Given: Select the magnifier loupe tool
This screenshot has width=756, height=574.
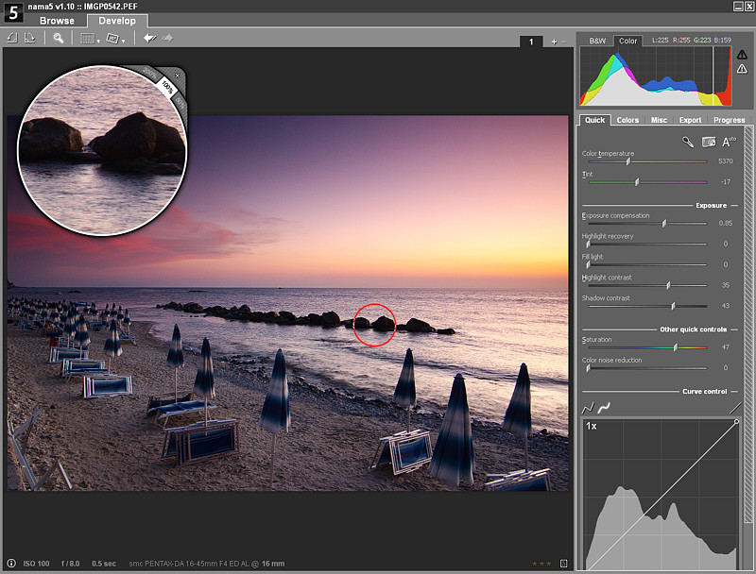Looking at the screenshot, I should click(x=58, y=38).
